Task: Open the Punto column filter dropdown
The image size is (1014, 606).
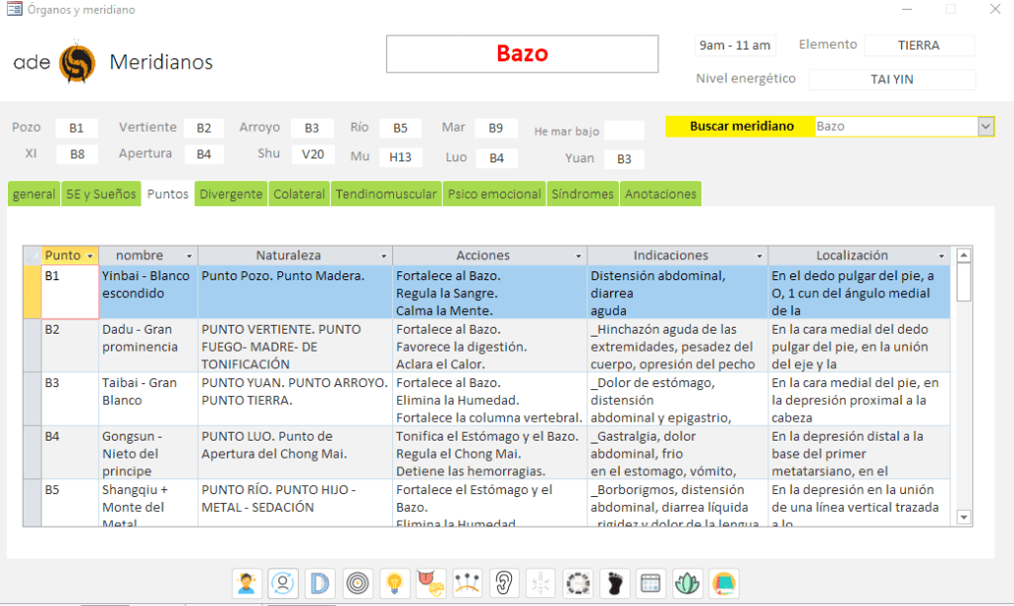Action: 90,255
